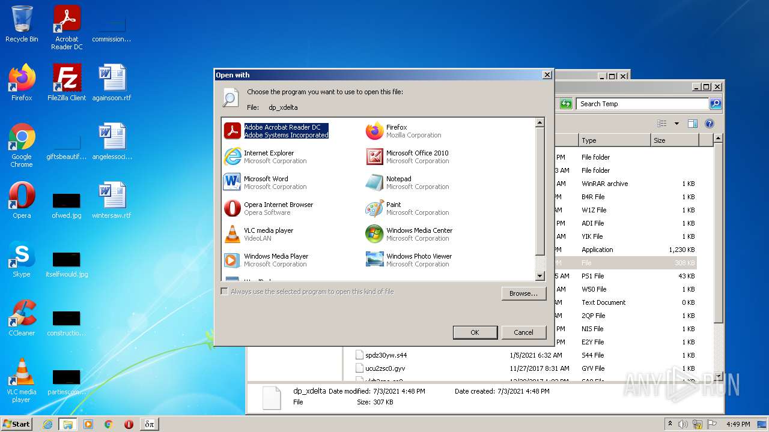This screenshot has height=432, width=769.
Task: Select Paint in the program list
Action: (x=407, y=208)
